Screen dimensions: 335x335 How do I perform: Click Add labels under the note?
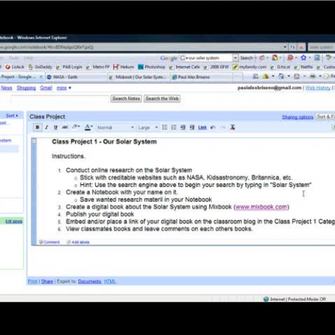tap(78, 242)
